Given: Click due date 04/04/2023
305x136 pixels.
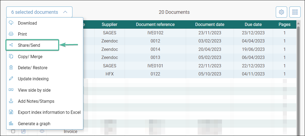Looking at the screenshot, I should pyautogui.click(x=253, y=41).
